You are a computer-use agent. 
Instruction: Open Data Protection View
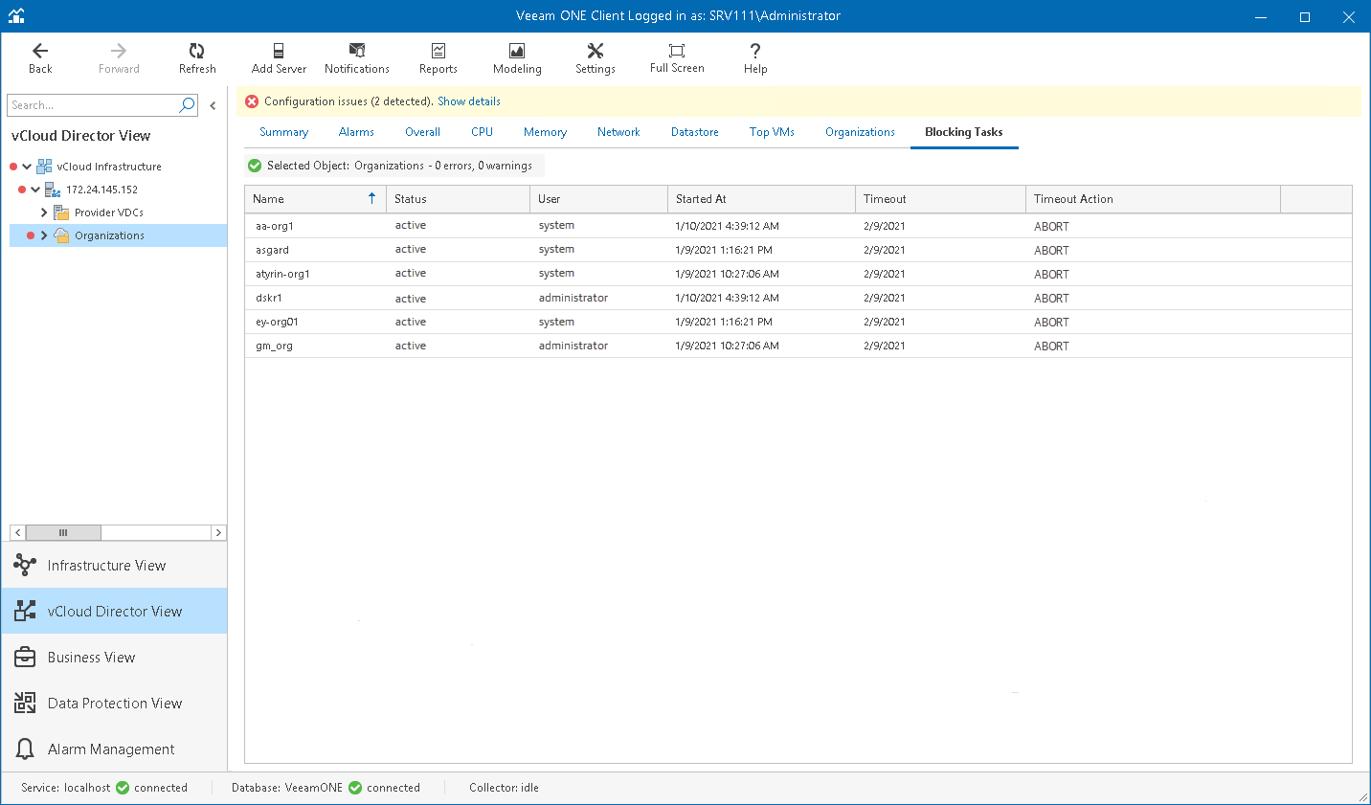tap(115, 704)
